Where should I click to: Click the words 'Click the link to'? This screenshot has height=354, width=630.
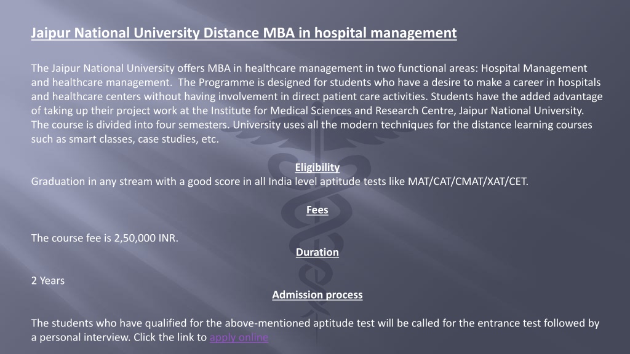170,337
